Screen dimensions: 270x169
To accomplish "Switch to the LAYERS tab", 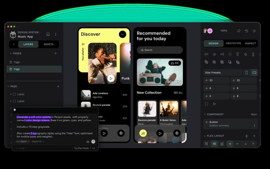I will pyautogui.click(x=28, y=44).
